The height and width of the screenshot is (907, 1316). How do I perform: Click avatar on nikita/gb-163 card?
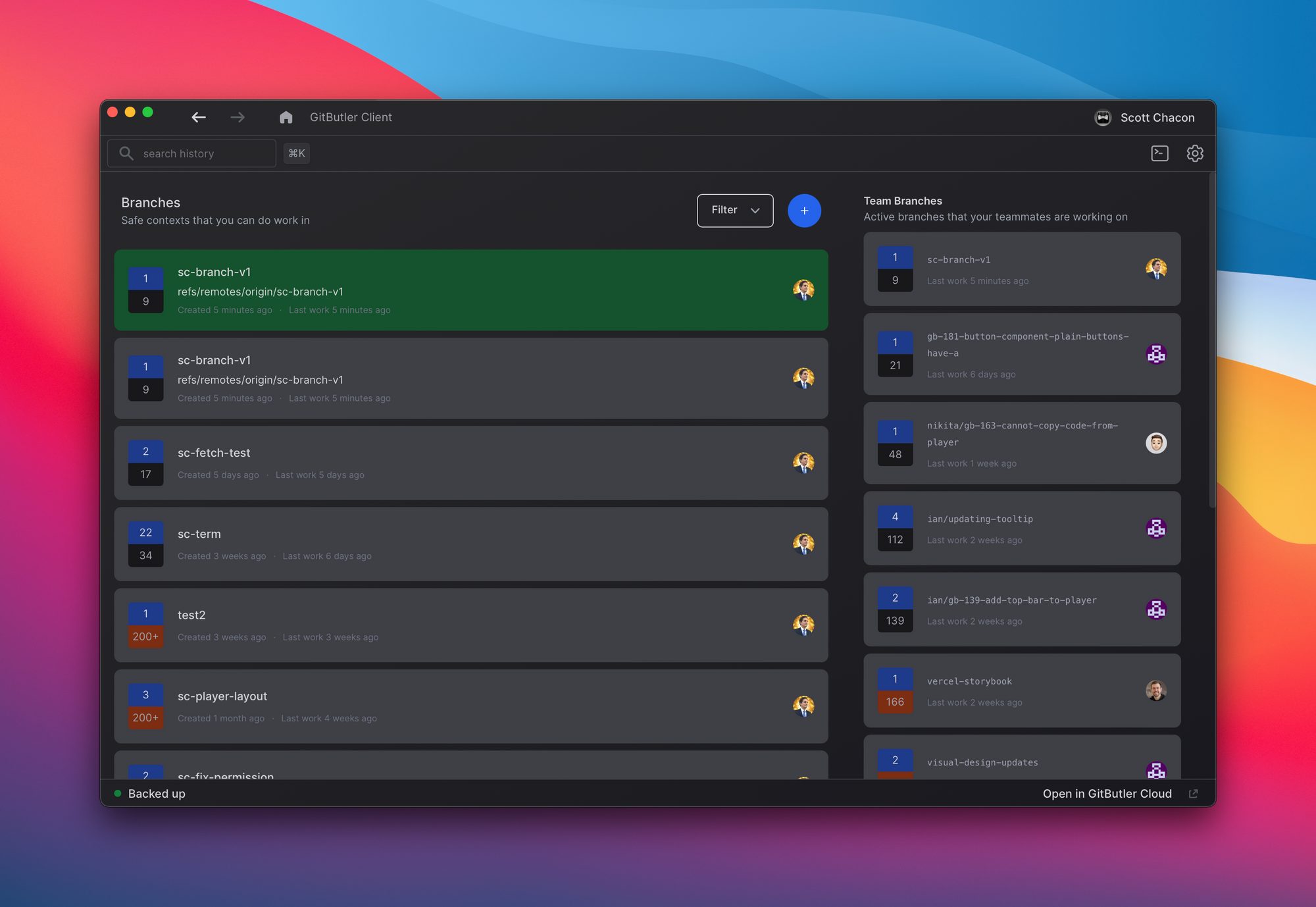point(1156,443)
